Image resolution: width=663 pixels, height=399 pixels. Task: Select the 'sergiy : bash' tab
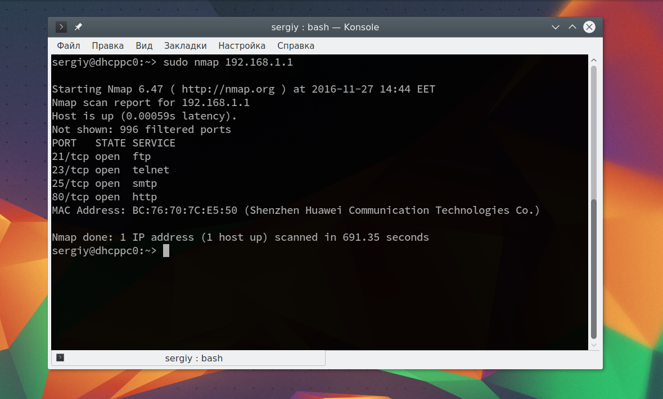click(x=188, y=358)
